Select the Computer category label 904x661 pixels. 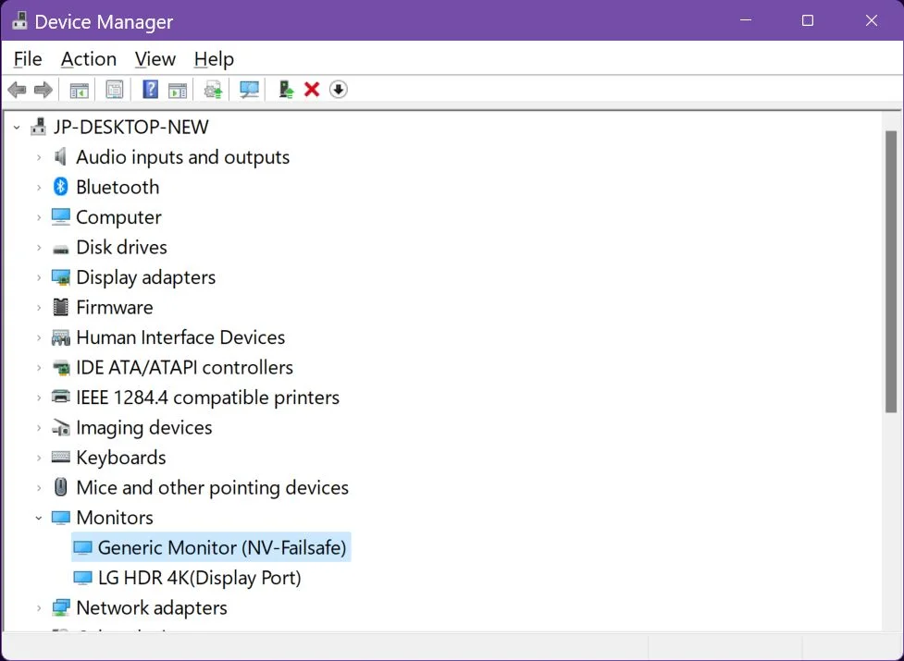coord(118,217)
